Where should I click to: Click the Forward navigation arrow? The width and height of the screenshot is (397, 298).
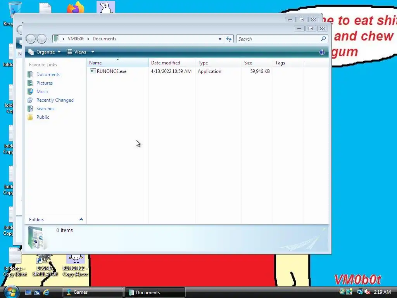(x=41, y=39)
